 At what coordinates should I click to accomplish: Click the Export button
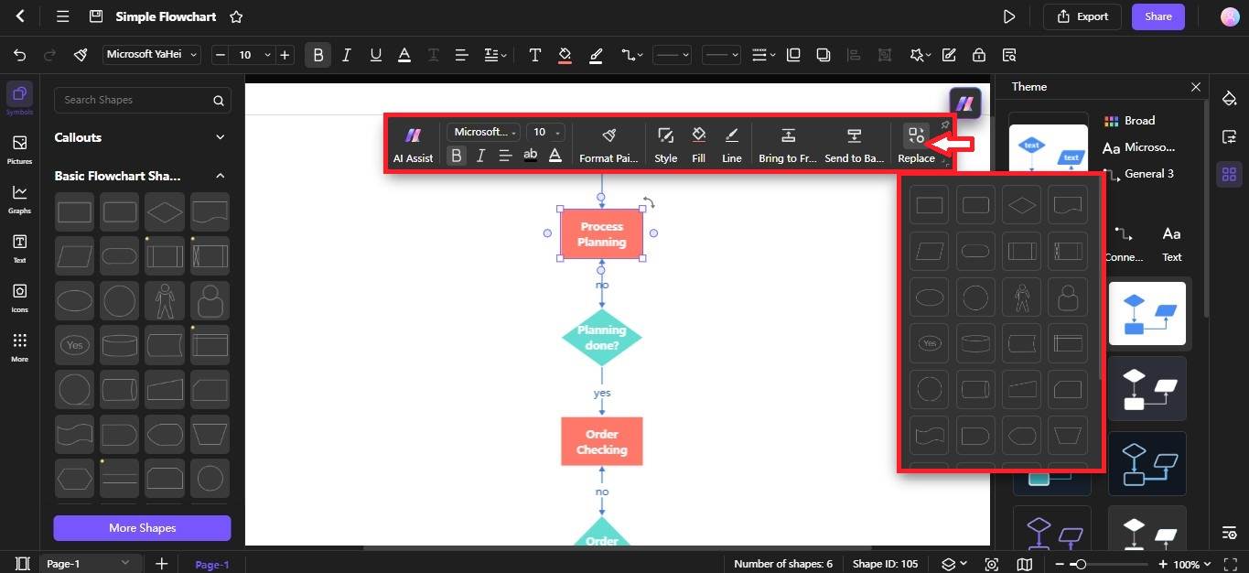(x=1082, y=16)
